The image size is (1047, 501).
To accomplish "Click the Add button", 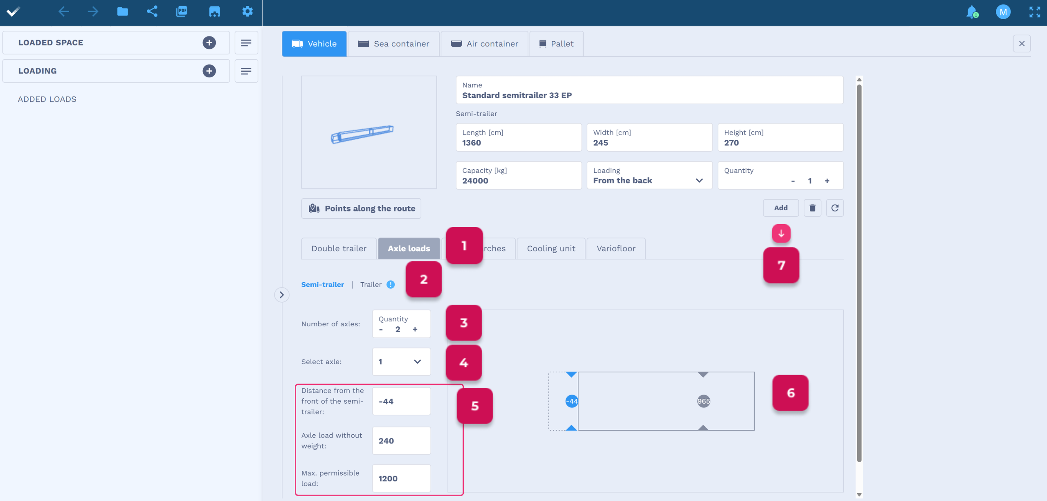I will pyautogui.click(x=780, y=208).
